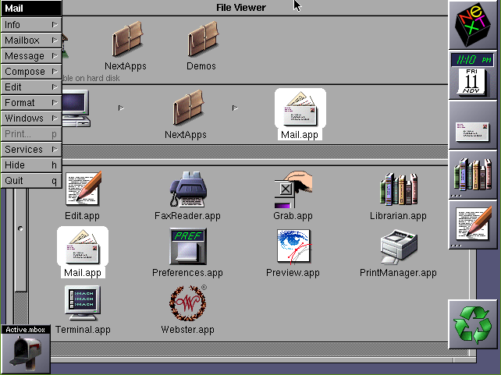Click the Webster.app file name label
This screenshot has height=375, width=501.
(187, 329)
